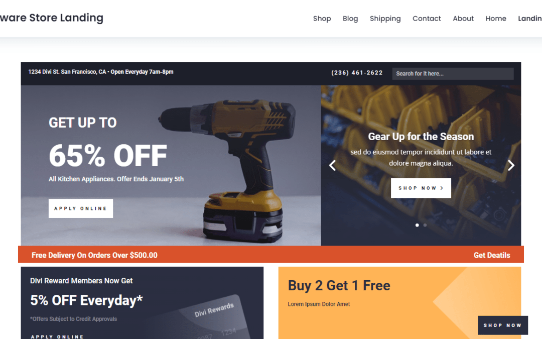Click Apply Online in Divi Reward card
This screenshot has height=339, width=542.
point(57,336)
